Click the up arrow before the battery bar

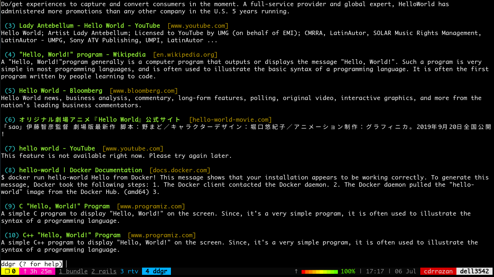point(296,271)
